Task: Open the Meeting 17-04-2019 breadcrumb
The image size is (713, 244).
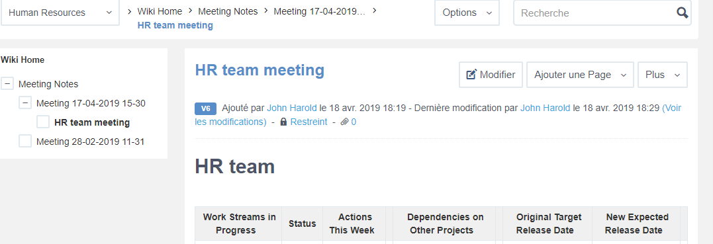Action: coord(319,11)
